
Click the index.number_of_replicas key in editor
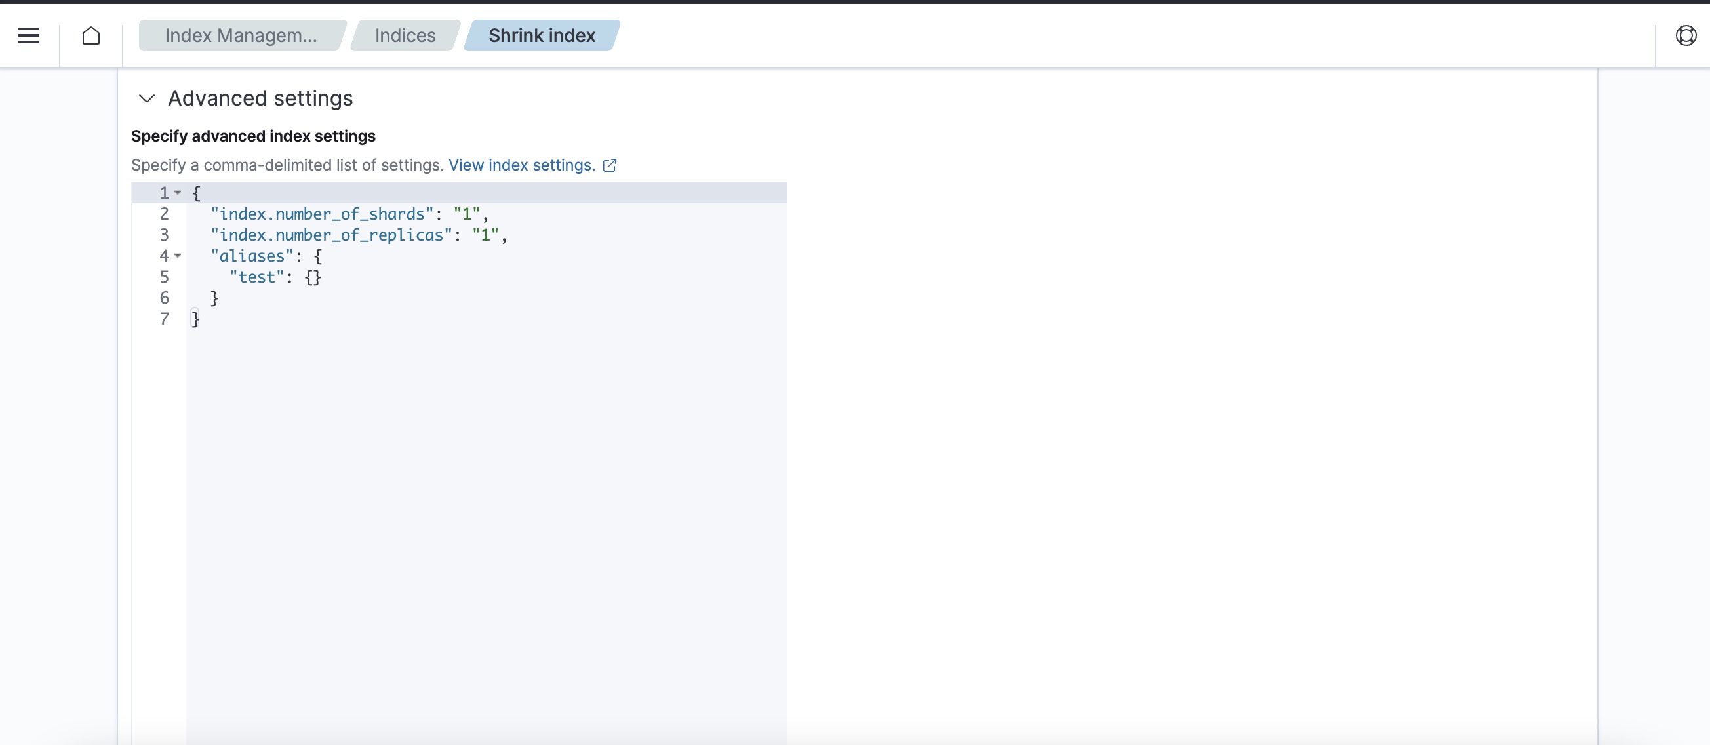(x=331, y=235)
